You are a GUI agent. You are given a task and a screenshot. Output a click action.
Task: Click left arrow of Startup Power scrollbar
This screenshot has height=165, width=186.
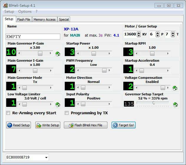click(x=78, y=53)
